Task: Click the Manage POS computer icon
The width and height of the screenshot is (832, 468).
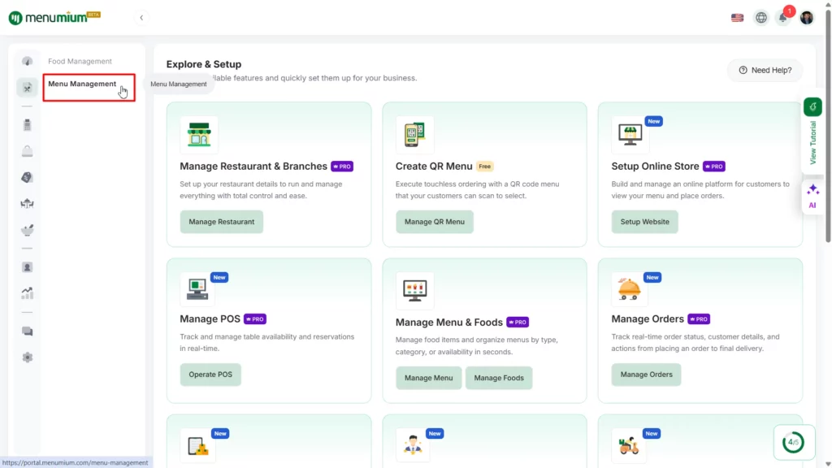Action: coord(197,289)
